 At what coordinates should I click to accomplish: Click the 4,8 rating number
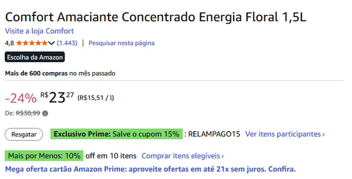click(x=9, y=43)
